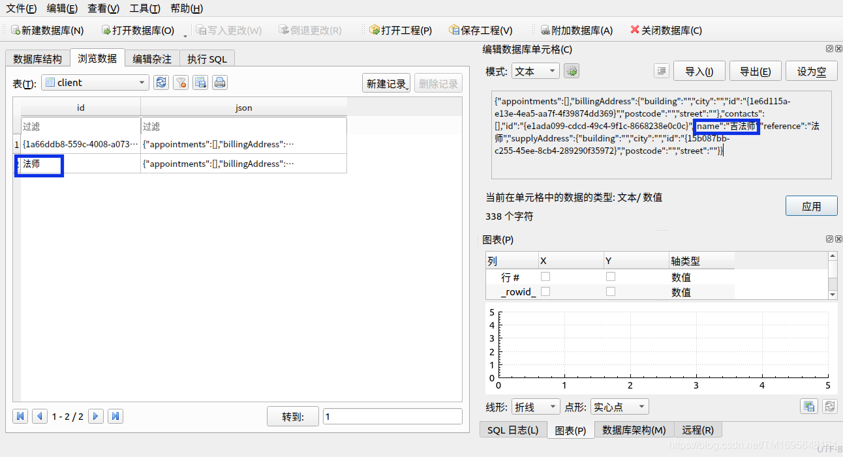Undock the Edit Database Cell panel
843x457 pixels.
tap(829, 48)
